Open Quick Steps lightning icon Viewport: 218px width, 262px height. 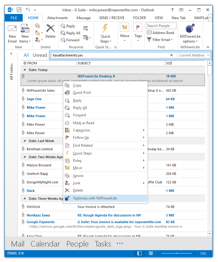105,29
